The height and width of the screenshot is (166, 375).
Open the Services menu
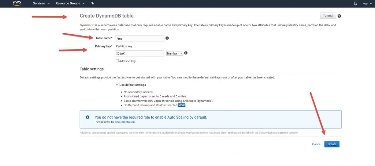click(x=41, y=3)
